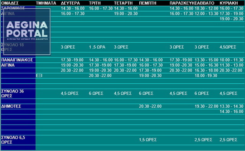
Task: Click the 10.30 - 12.00 Saturday slot
Action: coord(206,8)
